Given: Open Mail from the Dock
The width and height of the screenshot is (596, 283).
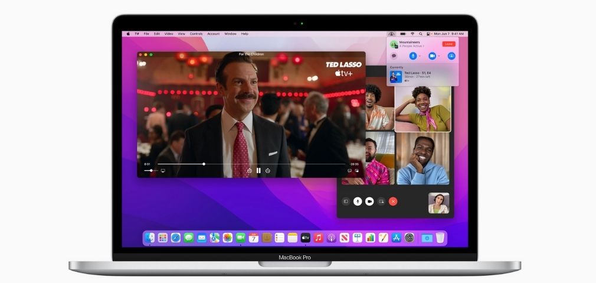Looking at the screenshot, I should tap(201, 238).
